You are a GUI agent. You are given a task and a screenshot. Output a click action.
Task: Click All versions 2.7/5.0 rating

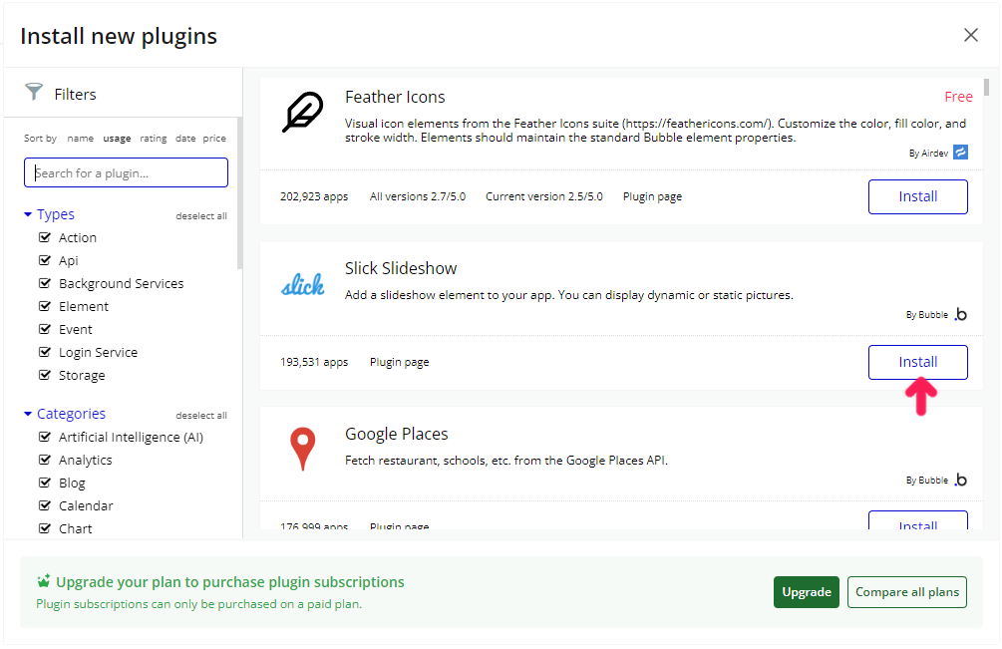418,196
